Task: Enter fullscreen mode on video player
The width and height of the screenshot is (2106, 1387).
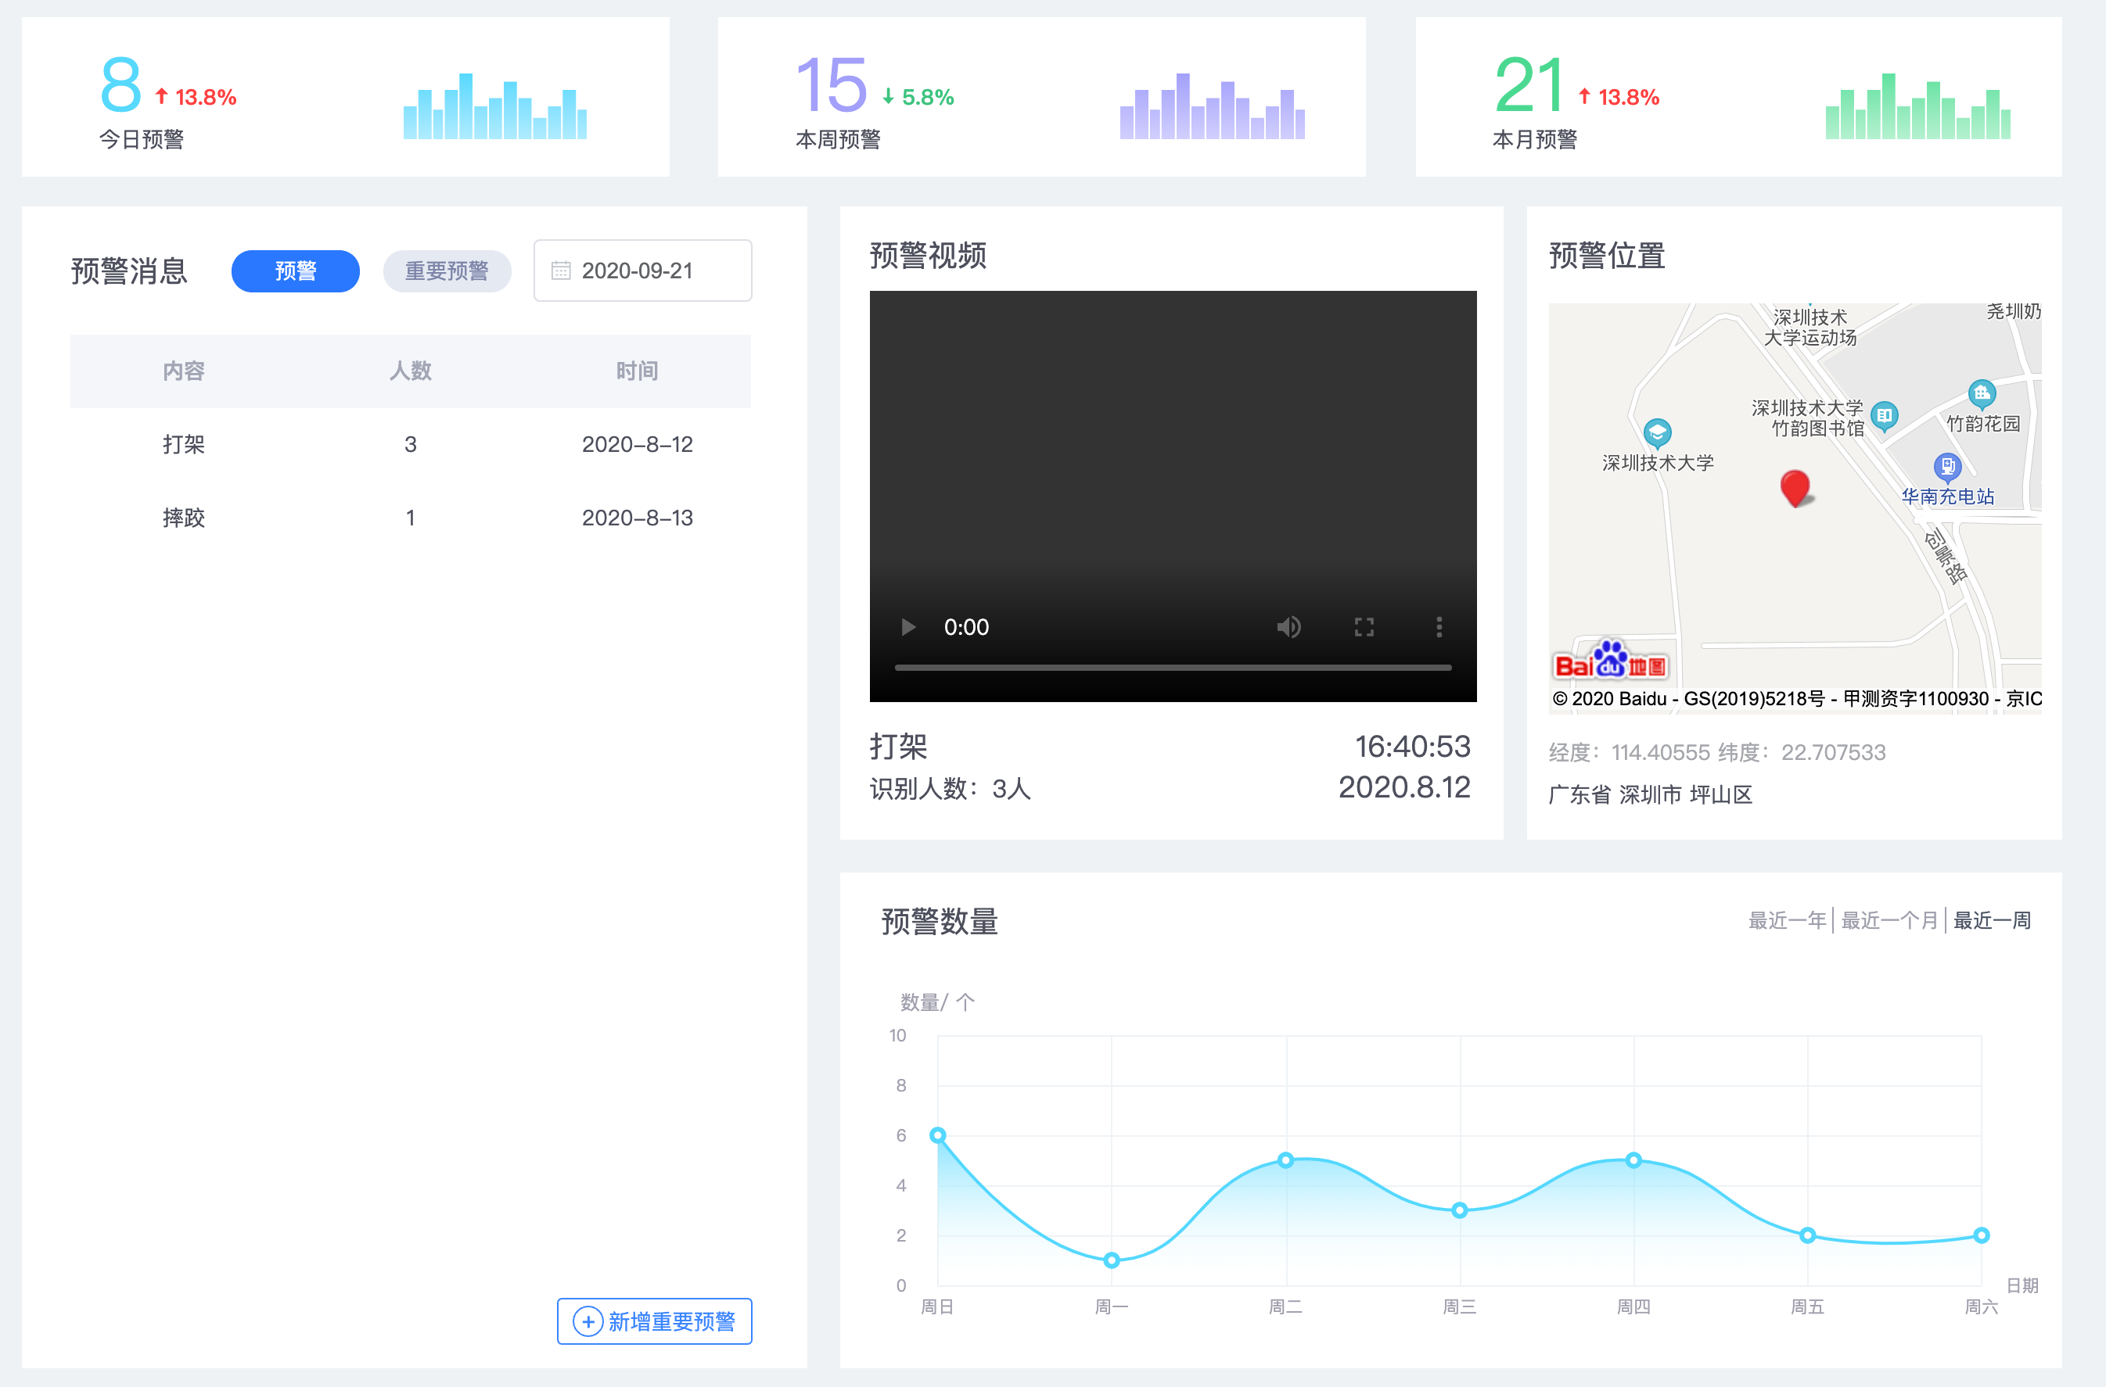Action: 1364,627
